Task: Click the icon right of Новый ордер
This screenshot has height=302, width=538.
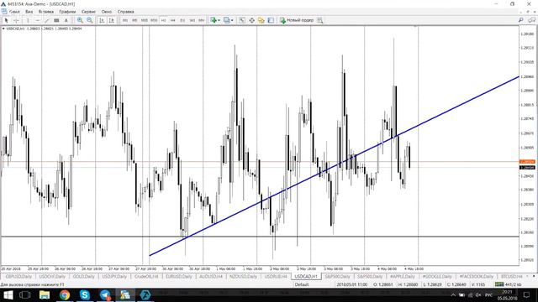Action: pos(319,20)
